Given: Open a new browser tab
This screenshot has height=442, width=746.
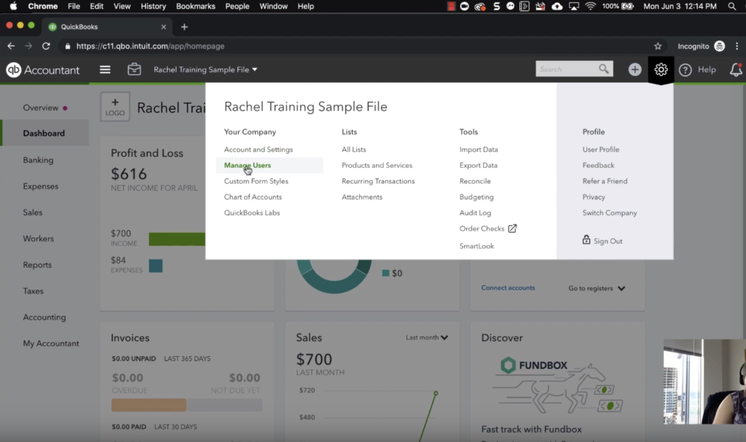Looking at the screenshot, I should coord(184,27).
